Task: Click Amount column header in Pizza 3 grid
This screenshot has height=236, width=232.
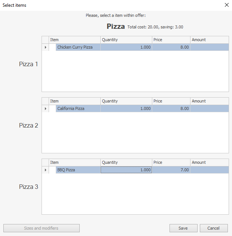Action: (209, 162)
